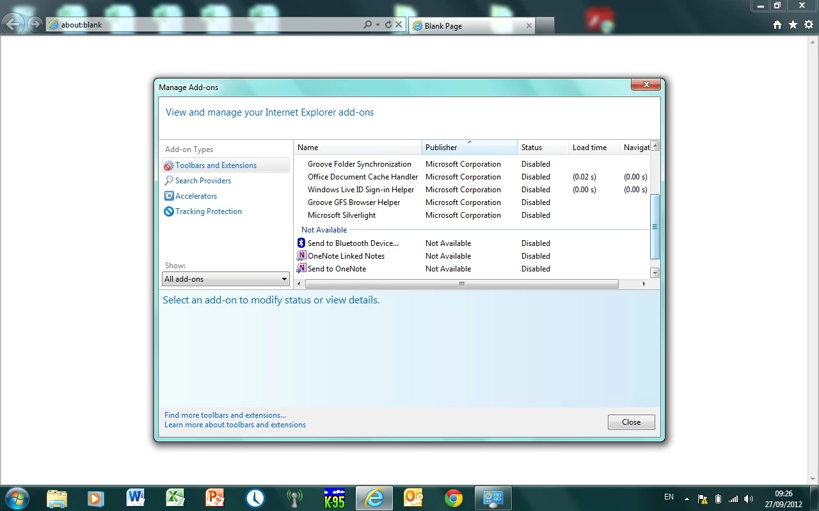819x511 pixels.
Task: Launch Word from the taskbar
Action: [136, 498]
